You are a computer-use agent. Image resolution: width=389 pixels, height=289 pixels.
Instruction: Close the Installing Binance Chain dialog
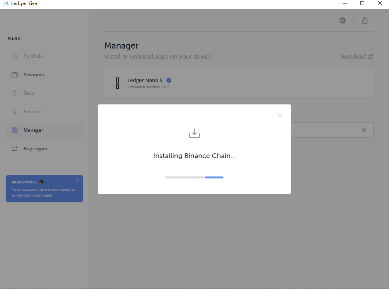click(280, 115)
